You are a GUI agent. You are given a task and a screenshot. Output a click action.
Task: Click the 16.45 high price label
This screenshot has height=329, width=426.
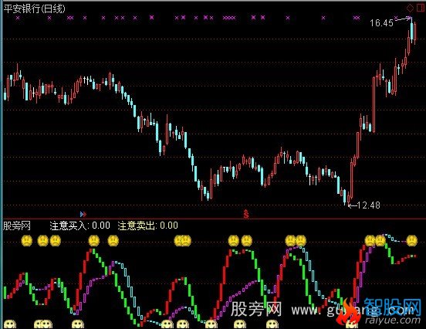tap(381, 23)
